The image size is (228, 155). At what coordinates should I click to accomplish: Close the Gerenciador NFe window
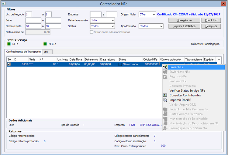[223, 4]
